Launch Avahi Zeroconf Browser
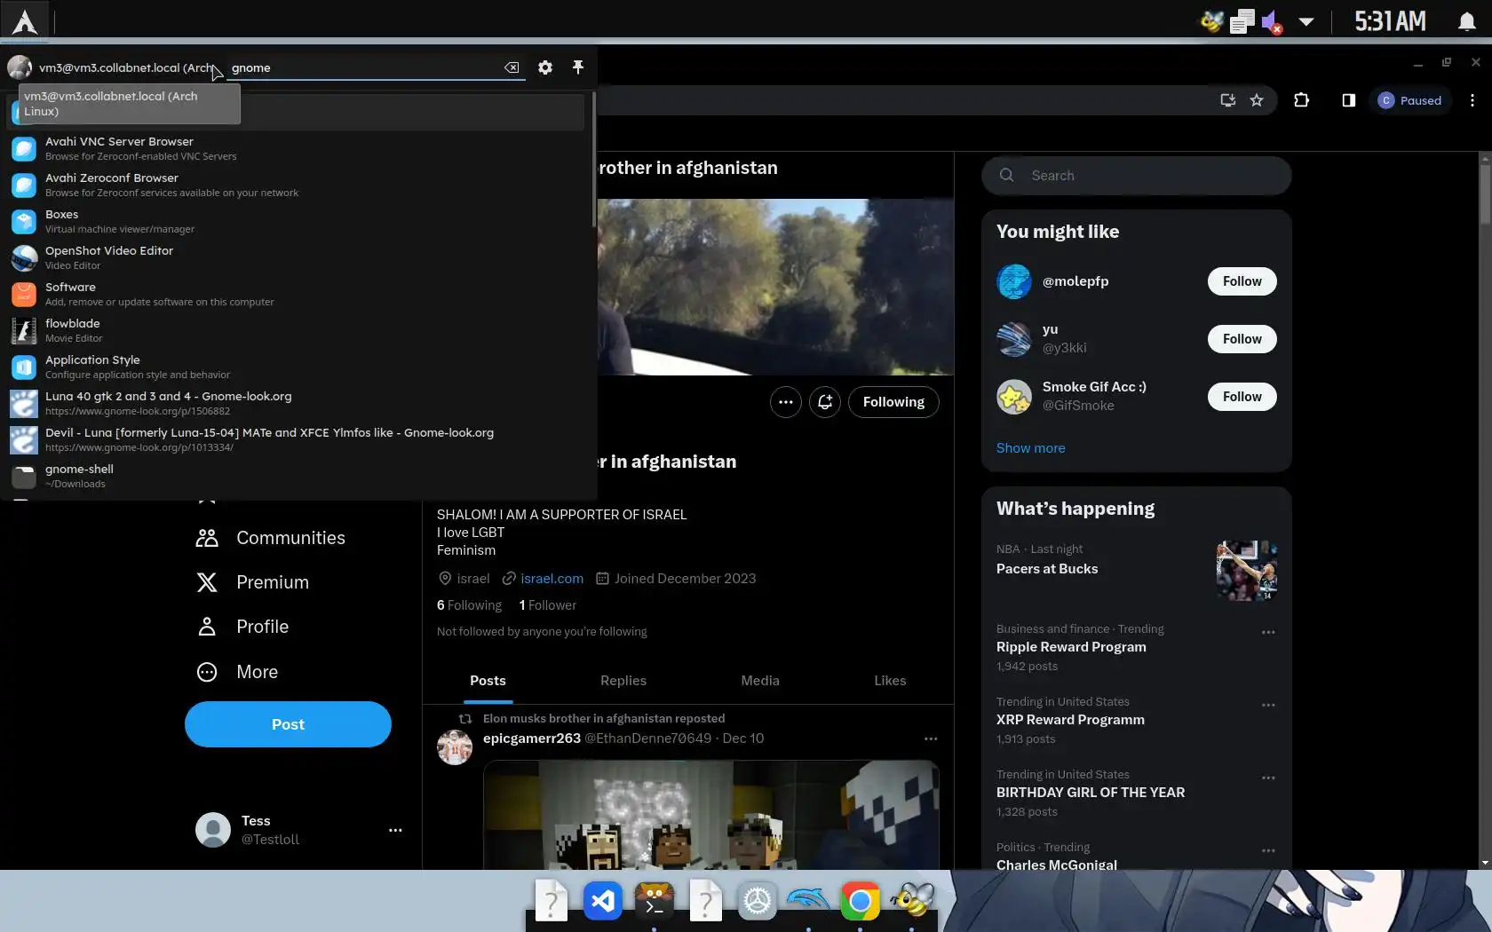Viewport: 1492px width, 932px height. tap(298, 185)
